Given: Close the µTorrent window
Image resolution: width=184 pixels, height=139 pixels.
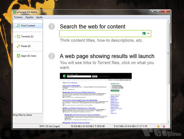Looking at the screenshot, I should [166, 11].
